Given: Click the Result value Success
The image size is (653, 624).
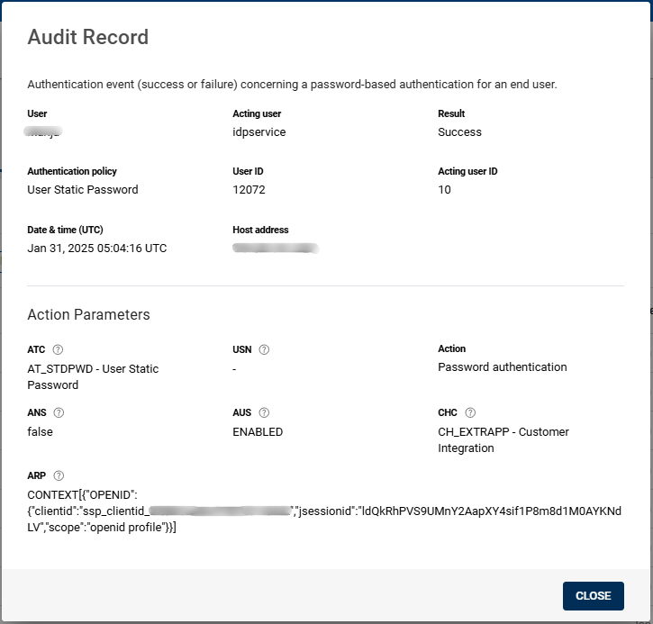Looking at the screenshot, I should 459,132.
